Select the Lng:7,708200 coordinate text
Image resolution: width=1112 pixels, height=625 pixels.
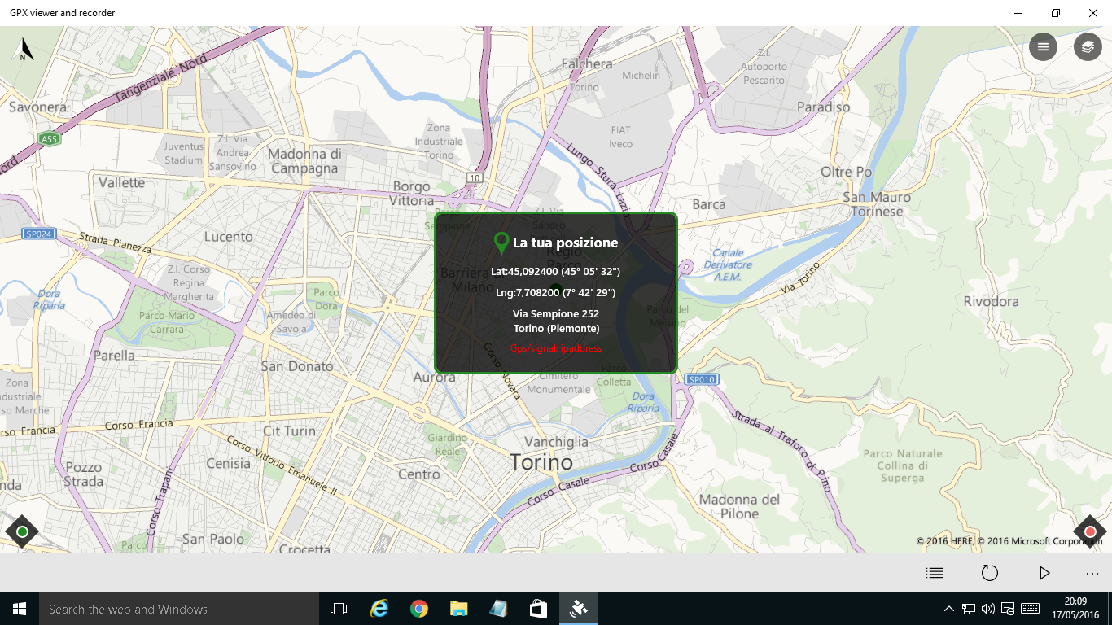556,292
